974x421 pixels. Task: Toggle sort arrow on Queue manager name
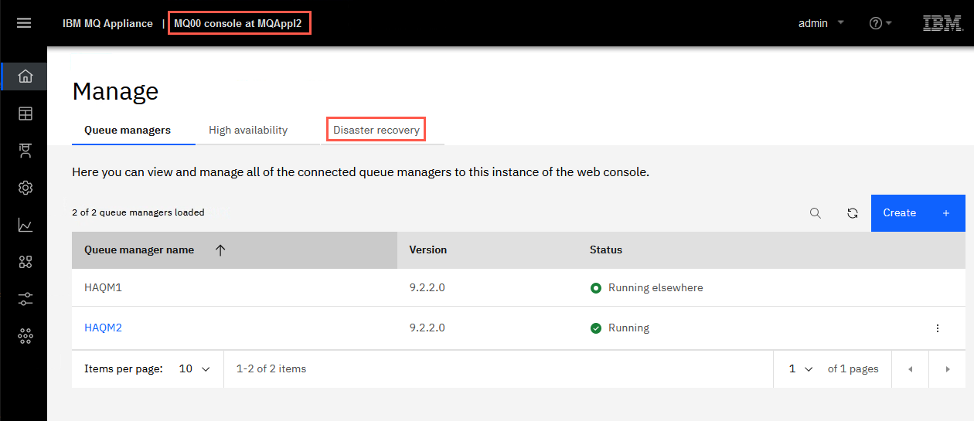(220, 250)
